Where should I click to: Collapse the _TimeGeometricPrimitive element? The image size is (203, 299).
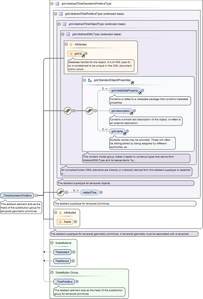point(36,195)
